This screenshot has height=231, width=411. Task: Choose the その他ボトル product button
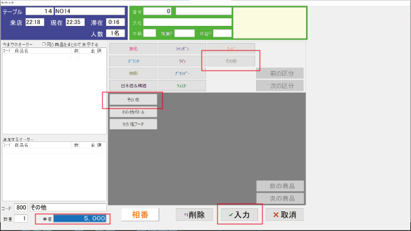tap(133, 112)
